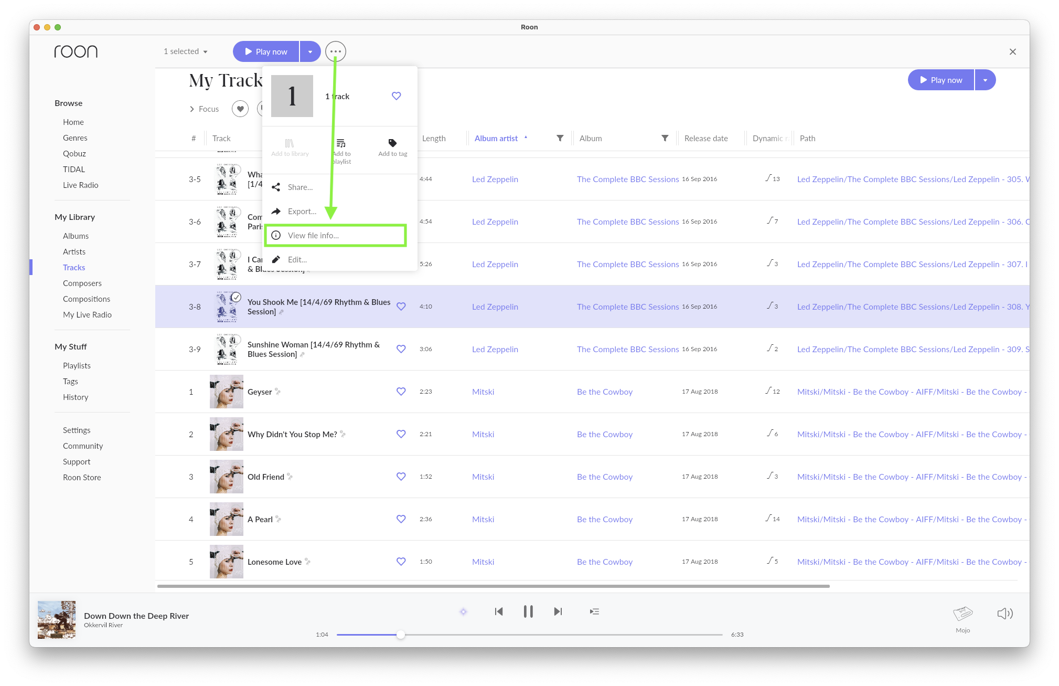This screenshot has width=1059, height=686.
Task: Open History under My Stuff
Action: 76,397
